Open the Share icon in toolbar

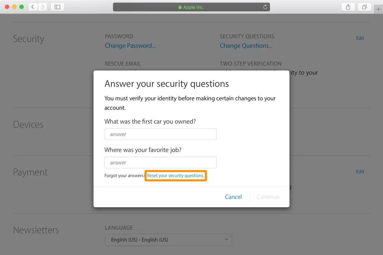[x=348, y=7]
